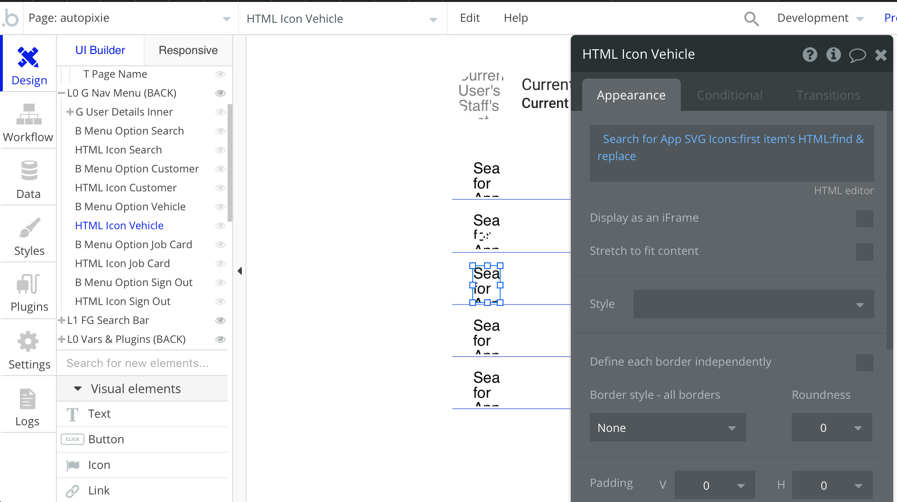Switch to the Responsive tab
This screenshot has width=897, height=502.
[188, 50]
